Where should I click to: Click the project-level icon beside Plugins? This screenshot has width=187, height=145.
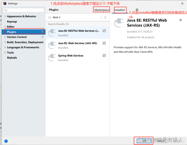(43, 32)
